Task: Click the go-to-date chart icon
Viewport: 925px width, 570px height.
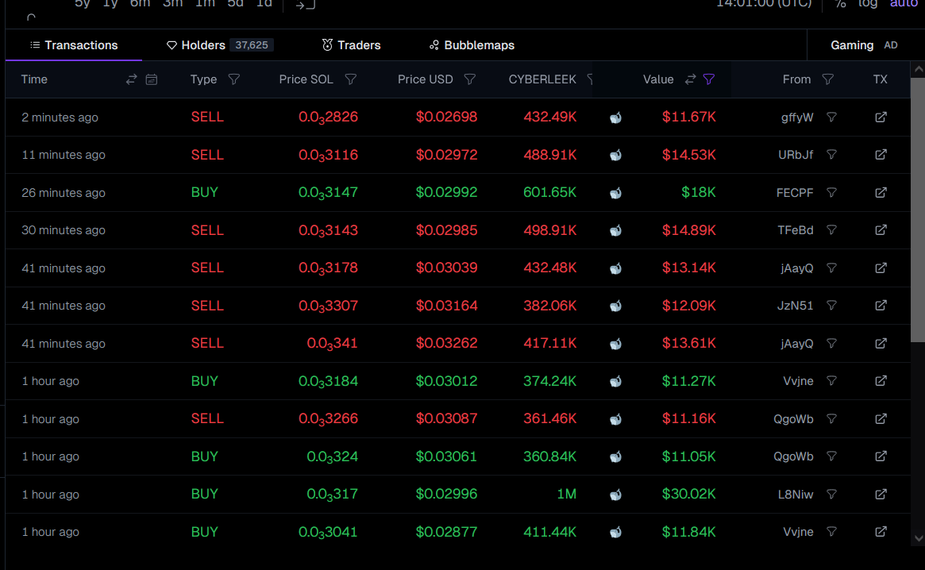Action: click(306, 5)
